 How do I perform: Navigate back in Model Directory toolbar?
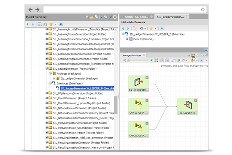click(x=27, y=24)
